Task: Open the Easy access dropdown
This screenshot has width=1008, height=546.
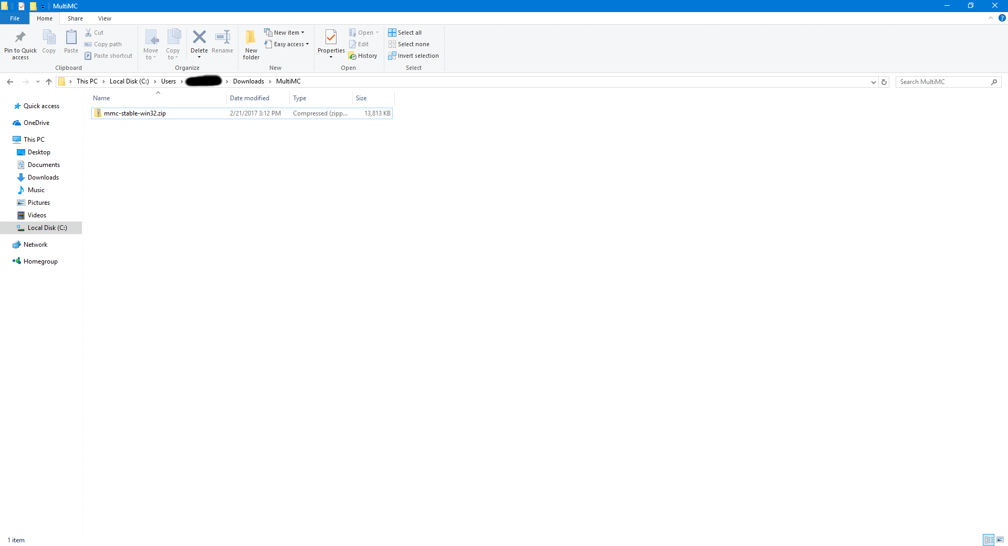Action: pyautogui.click(x=287, y=44)
